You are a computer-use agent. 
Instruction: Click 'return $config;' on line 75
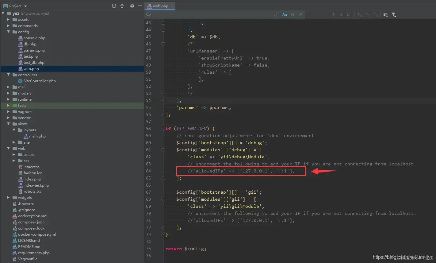[x=186, y=249]
